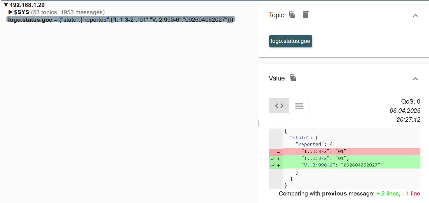This screenshot has height=203, width=429.
Task: Click the minus marker on the removed diff line
Action: pyautogui.click(x=278, y=152)
